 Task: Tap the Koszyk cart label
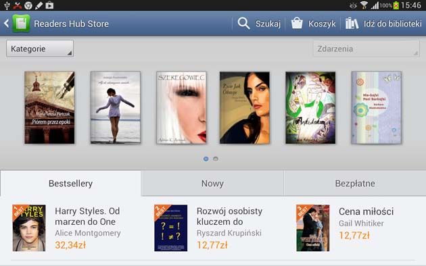pyautogui.click(x=322, y=24)
